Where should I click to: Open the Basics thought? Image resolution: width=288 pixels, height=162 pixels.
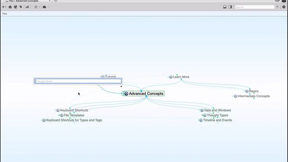254,91
